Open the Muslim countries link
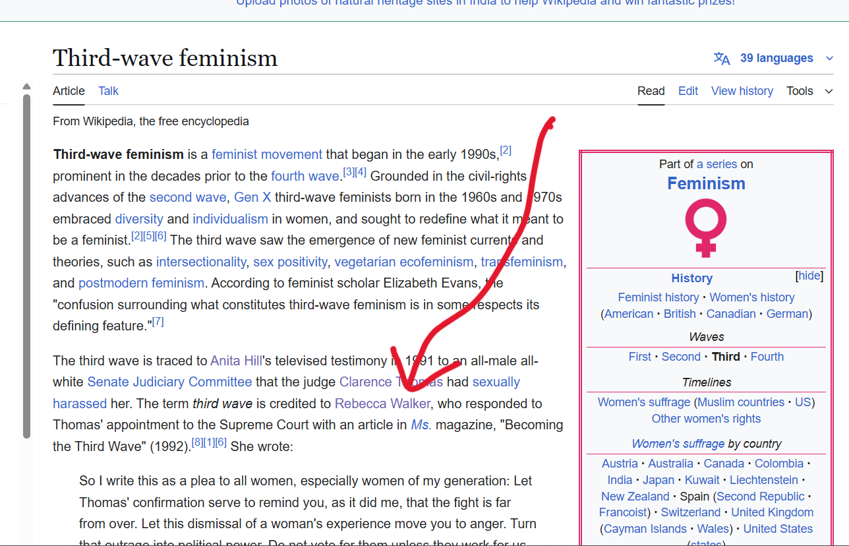 coord(741,402)
